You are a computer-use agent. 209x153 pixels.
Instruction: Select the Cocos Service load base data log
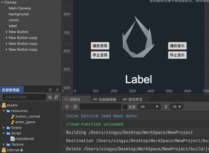[135, 116]
